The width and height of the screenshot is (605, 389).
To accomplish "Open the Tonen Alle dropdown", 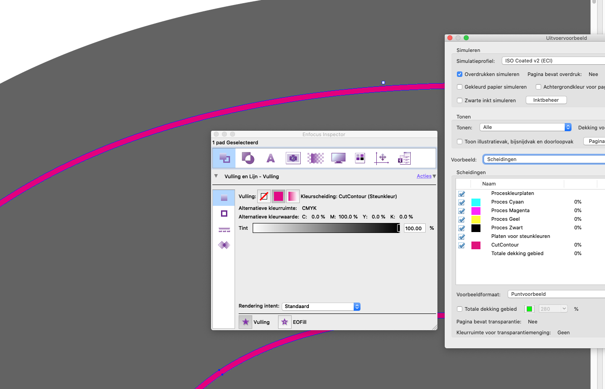I will click(525, 128).
